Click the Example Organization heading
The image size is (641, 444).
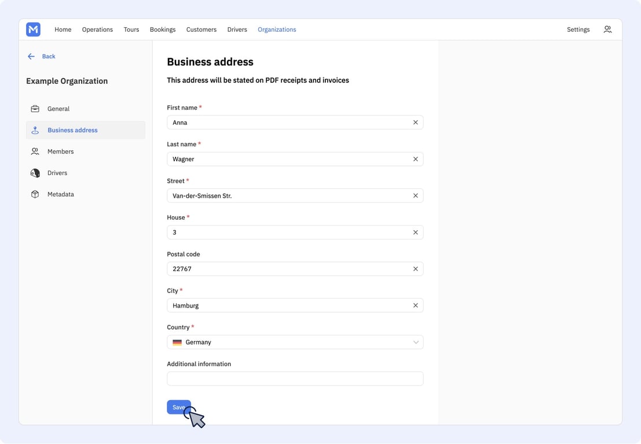click(67, 81)
